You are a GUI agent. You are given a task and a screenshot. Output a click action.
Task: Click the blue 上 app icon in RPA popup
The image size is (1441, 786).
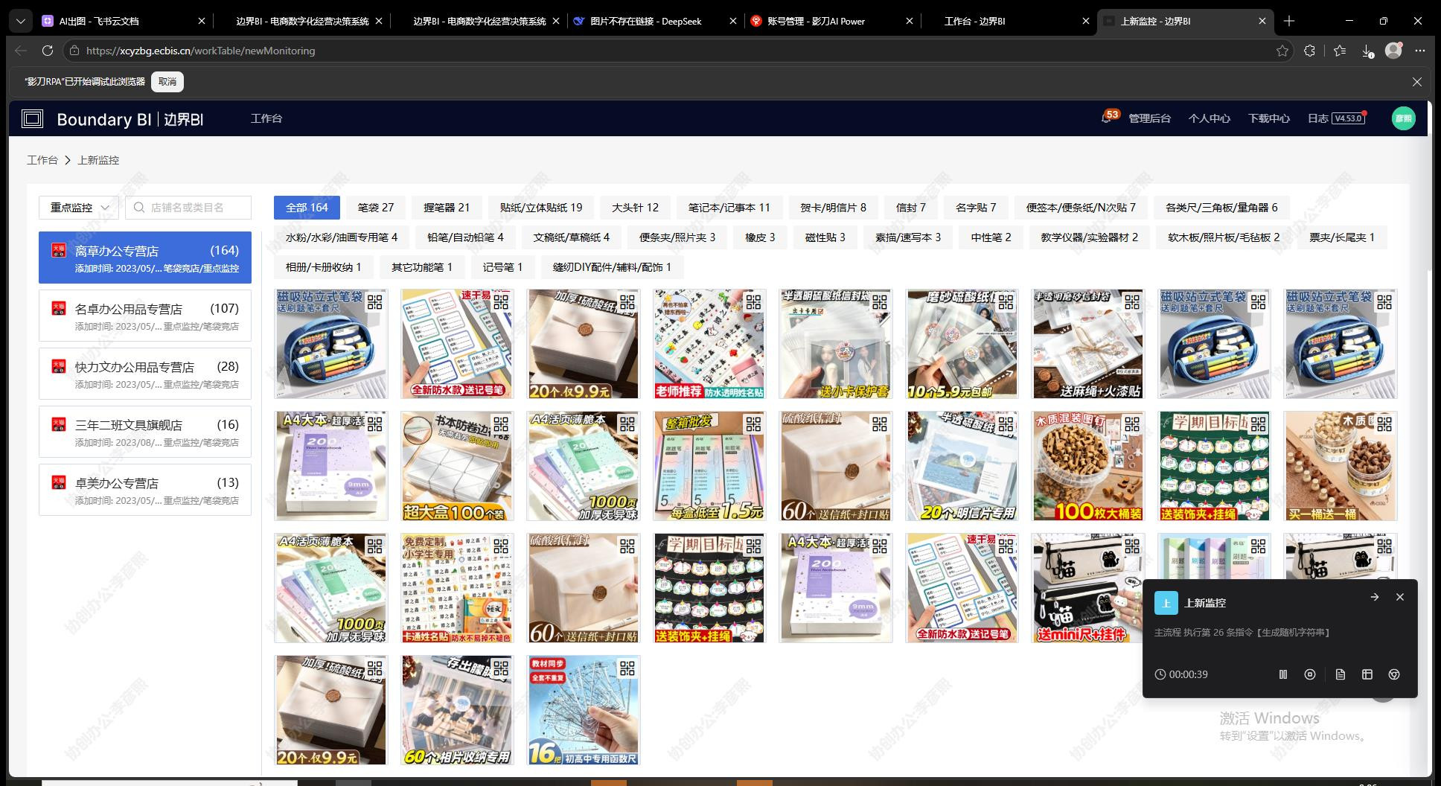click(1166, 603)
